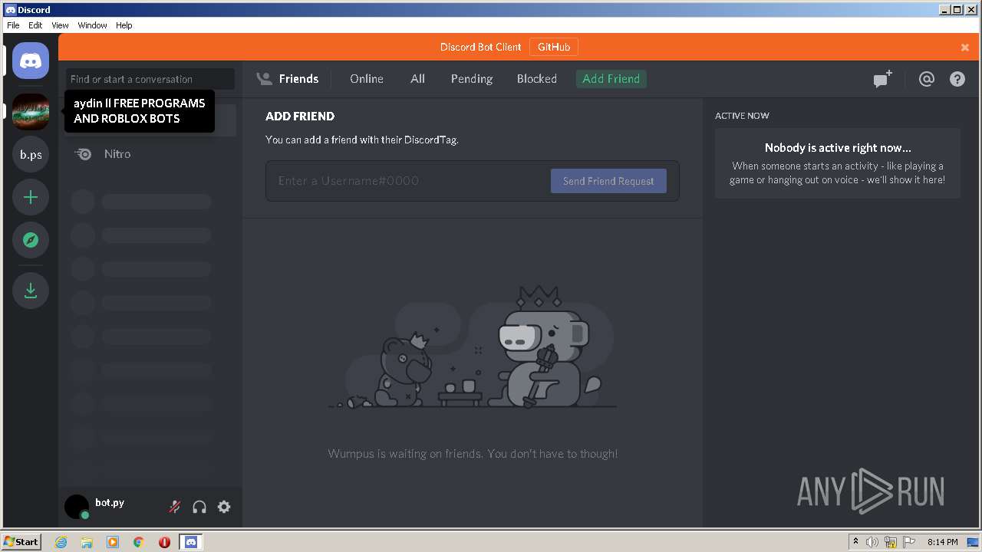
Task: Open Download Apps icon
Action: tap(31, 291)
